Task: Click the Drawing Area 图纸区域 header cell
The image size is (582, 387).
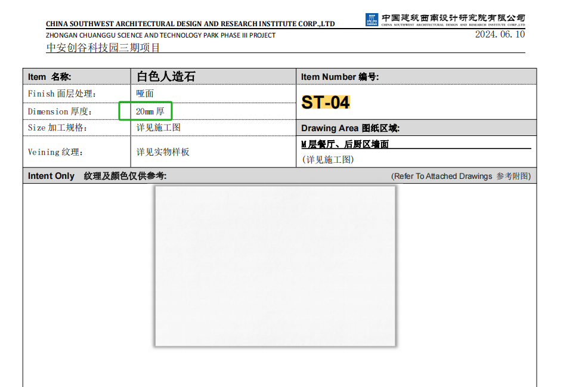Action: (350, 128)
